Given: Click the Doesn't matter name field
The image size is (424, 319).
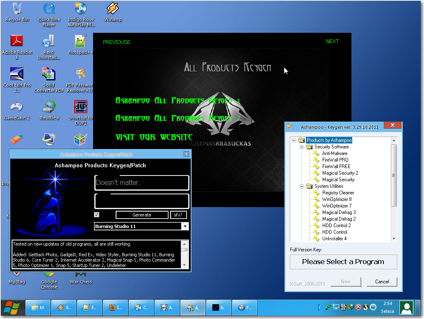Looking at the screenshot, I should [141, 183].
